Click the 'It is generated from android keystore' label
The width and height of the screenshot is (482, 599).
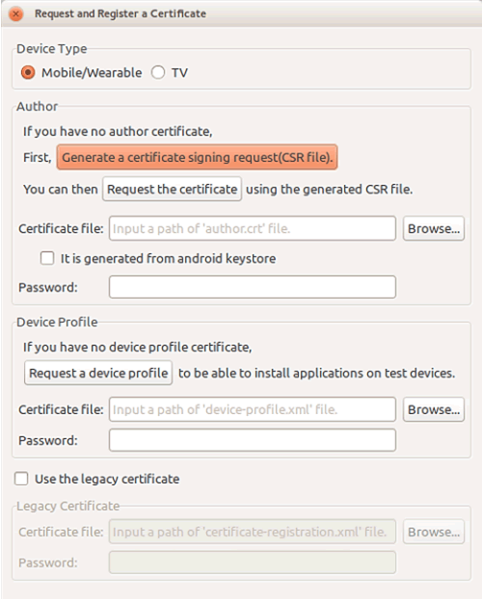coord(169,259)
